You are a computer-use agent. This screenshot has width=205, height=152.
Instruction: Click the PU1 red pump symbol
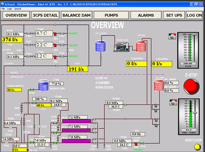tap(55, 57)
